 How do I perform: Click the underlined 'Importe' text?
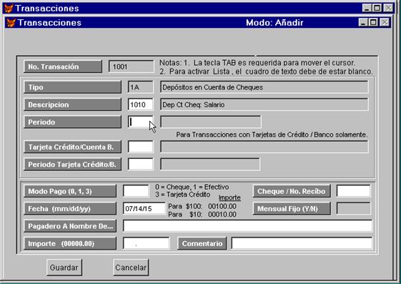[229, 197]
